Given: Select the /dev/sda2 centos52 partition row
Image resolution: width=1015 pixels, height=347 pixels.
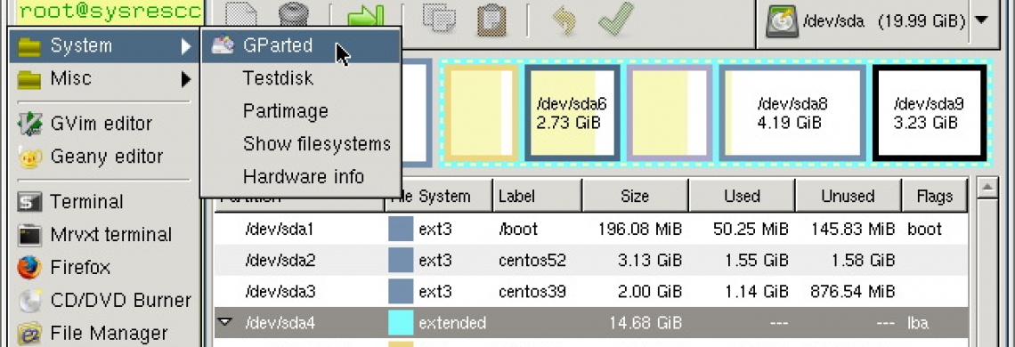Looking at the screenshot, I should (591, 260).
